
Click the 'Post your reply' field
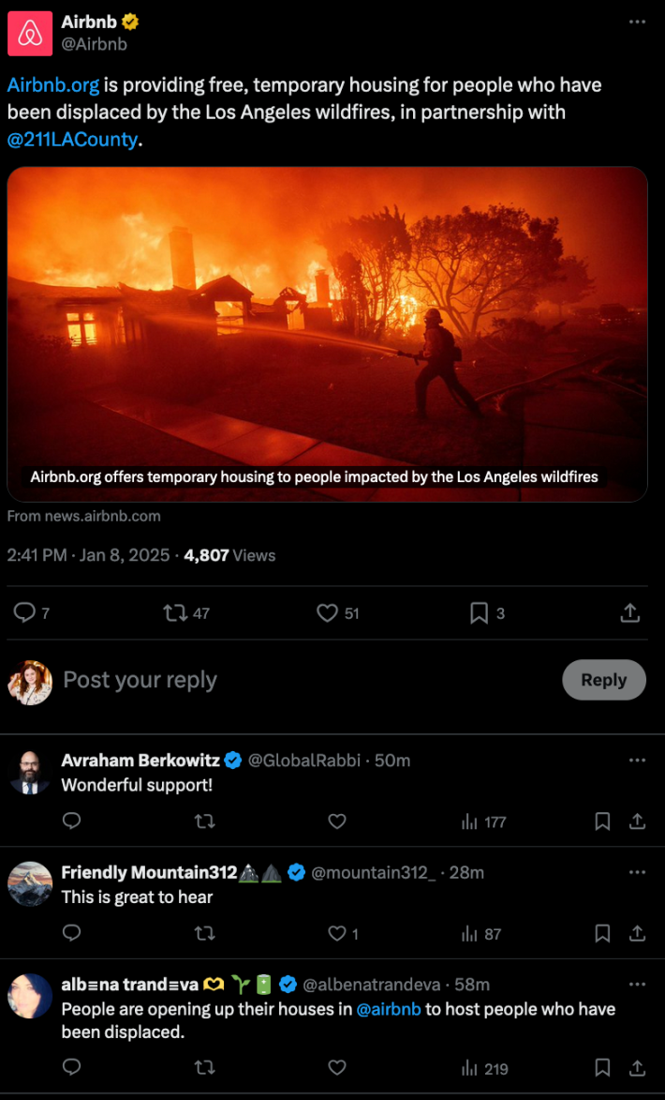(x=140, y=680)
